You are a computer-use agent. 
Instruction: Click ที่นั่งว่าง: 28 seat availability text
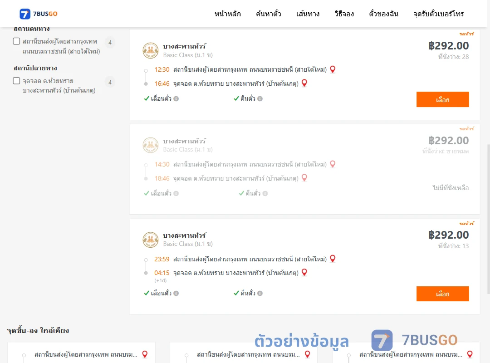[x=453, y=57]
